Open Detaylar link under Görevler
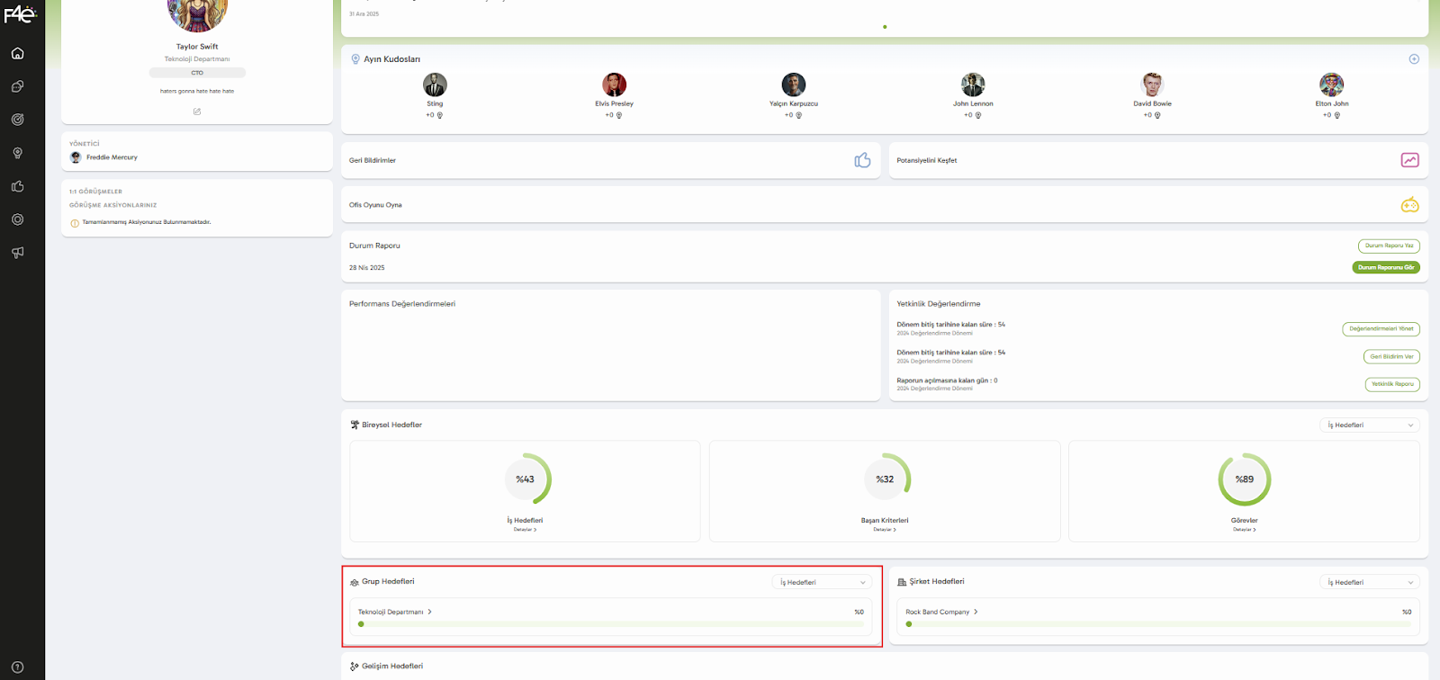1440x680 pixels. [x=1244, y=530]
